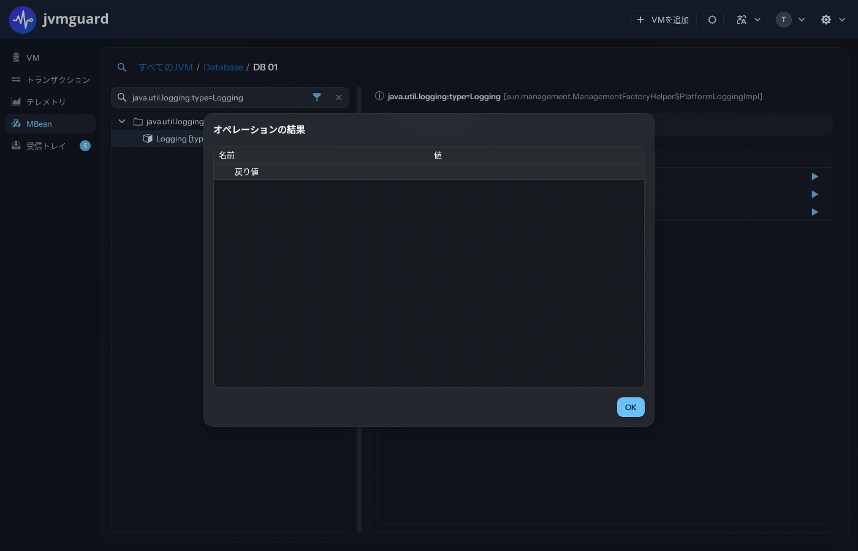Viewport: 858px width, 551px height.
Task: Collapse the java.util.logging tree node
Action: (122, 121)
